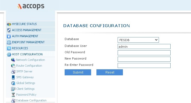Click the Access Management shield icon
The height and width of the screenshot is (103, 191).
tap(9, 30)
